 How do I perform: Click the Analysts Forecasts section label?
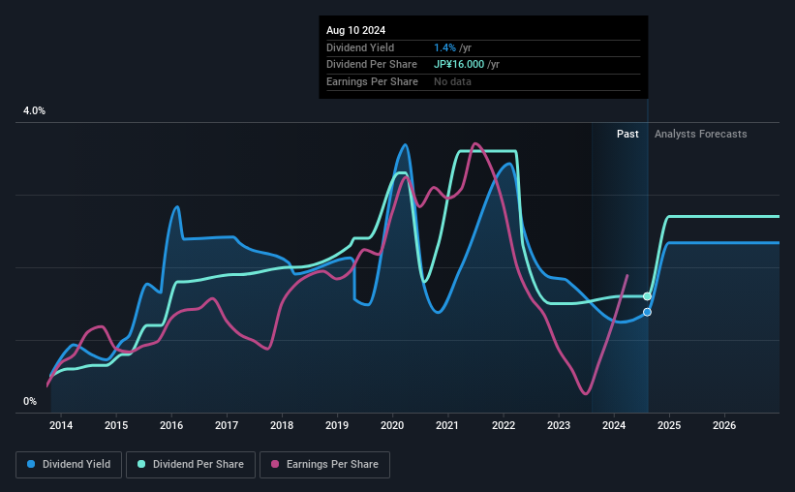[701, 134]
